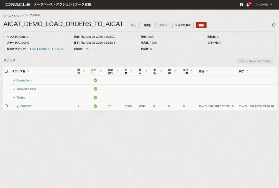
Task: Sort by status column arrows
Action: click(101, 71)
